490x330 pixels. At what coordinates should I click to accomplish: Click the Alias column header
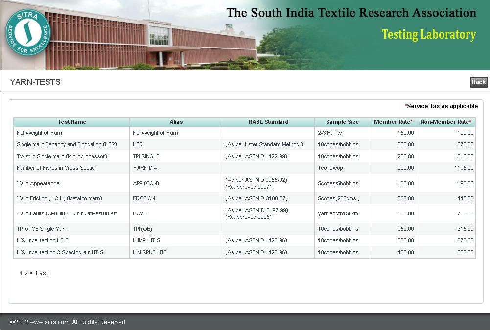point(176,122)
